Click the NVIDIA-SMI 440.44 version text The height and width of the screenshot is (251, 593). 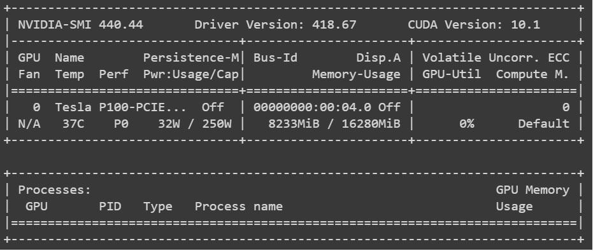click(x=80, y=25)
